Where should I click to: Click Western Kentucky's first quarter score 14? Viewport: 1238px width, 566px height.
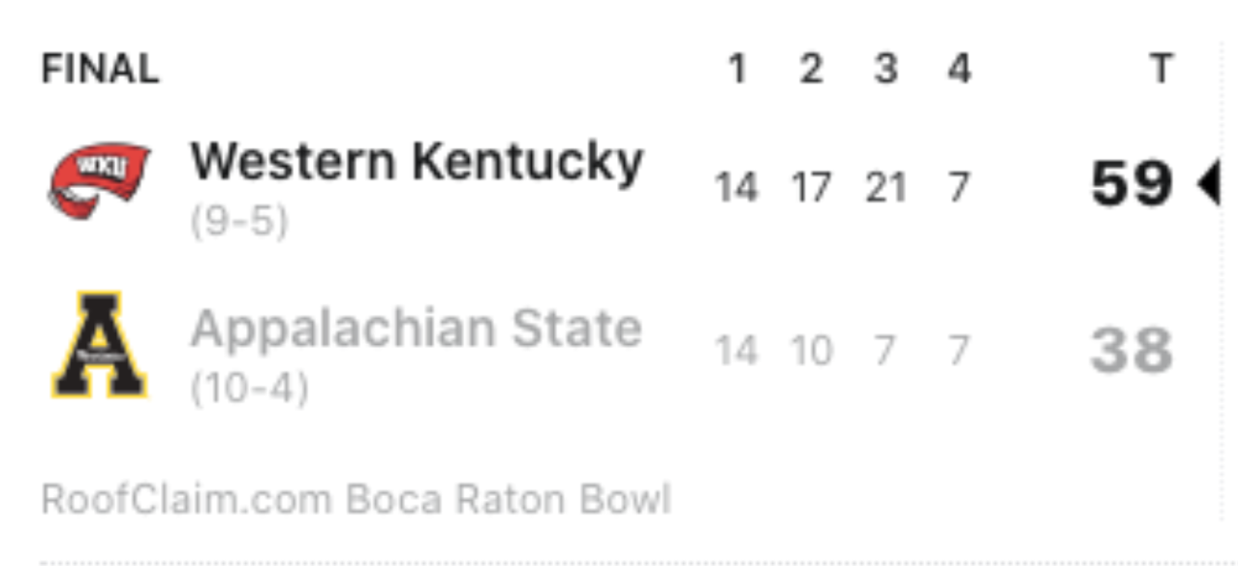[736, 187]
